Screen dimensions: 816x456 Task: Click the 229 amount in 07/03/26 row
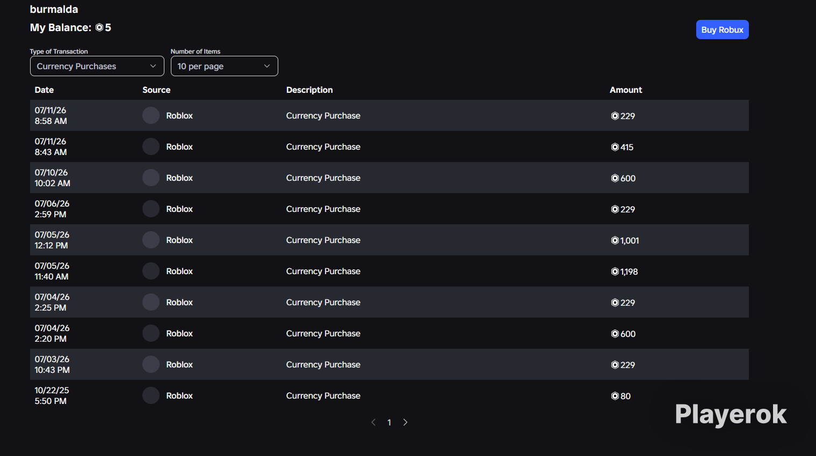(x=623, y=365)
